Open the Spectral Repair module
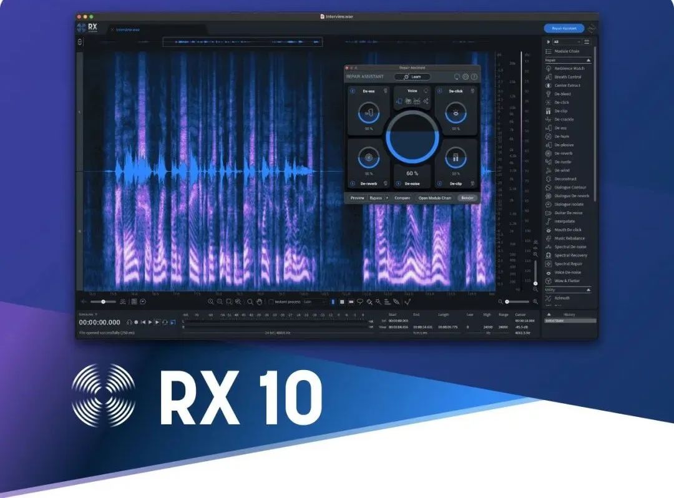This screenshot has height=498, width=674. 564,264
